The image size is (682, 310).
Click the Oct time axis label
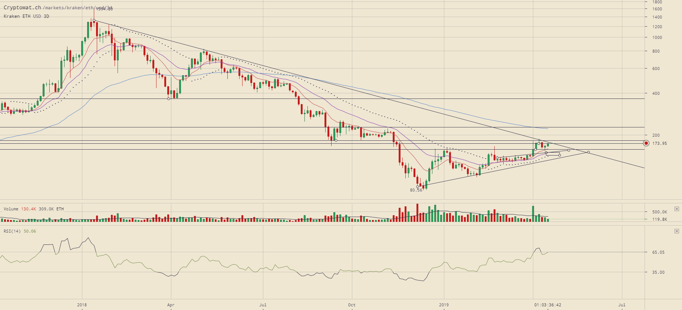[x=352, y=305]
